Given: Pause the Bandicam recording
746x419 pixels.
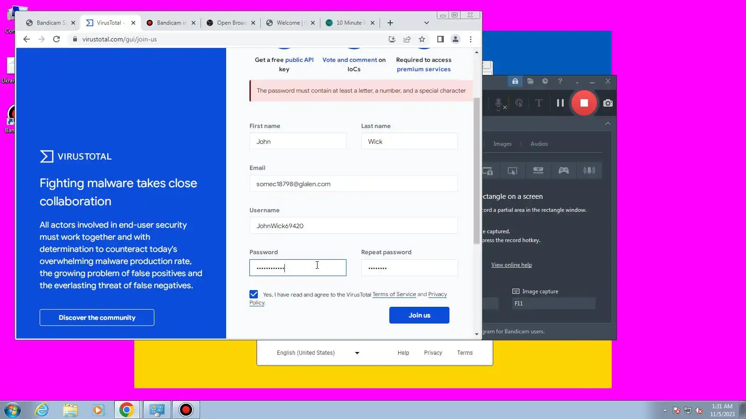Looking at the screenshot, I should point(560,103).
